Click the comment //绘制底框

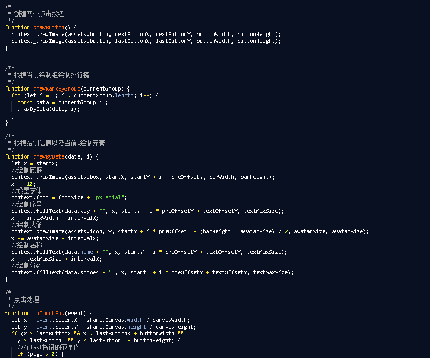coord(27,170)
